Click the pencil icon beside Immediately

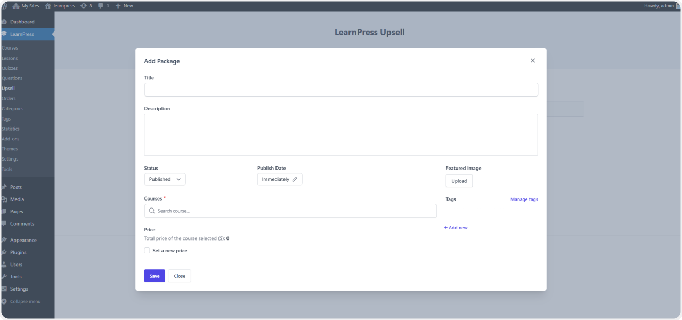[294, 179]
